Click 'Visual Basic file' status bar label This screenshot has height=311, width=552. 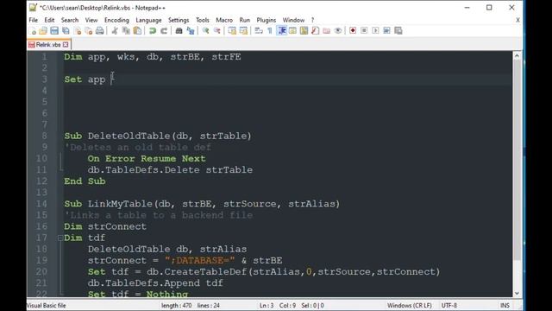coord(46,305)
